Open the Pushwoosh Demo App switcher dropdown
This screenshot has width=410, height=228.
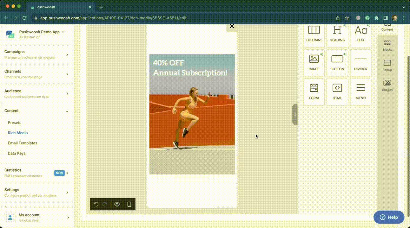pyautogui.click(x=42, y=32)
